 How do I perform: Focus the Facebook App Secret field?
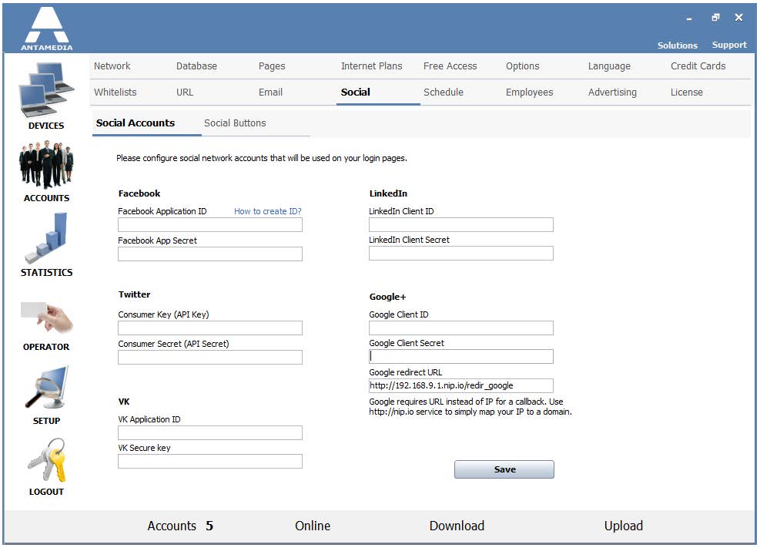coord(210,254)
